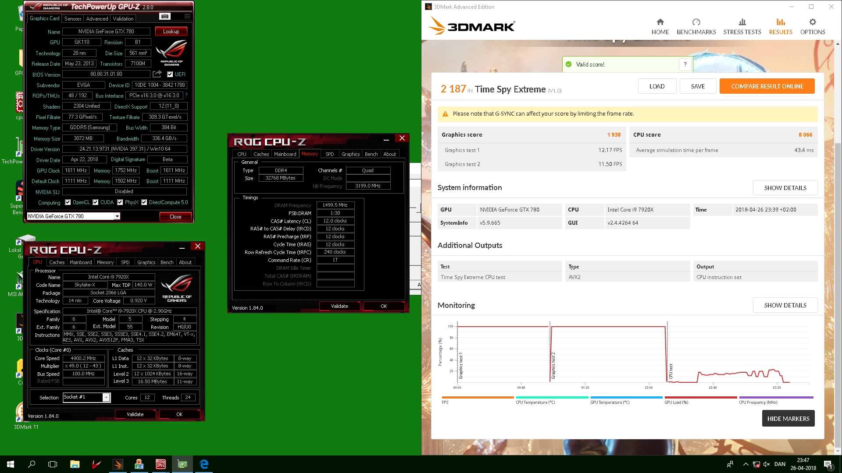The image size is (842, 473).
Task: Open the People icon in the system tray
Action: pyautogui.click(x=730, y=464)
